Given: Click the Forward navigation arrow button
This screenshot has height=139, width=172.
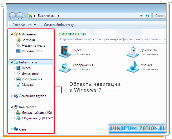Looking at the screenshot, I should click(x=20, y=16).
